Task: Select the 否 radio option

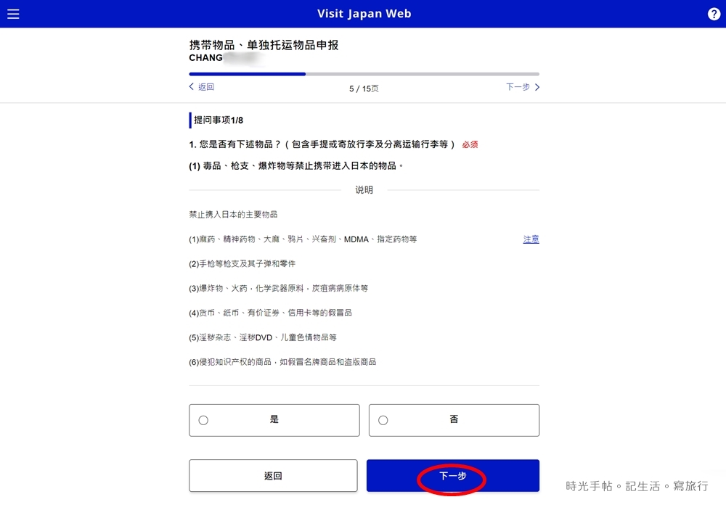Action: (454, 420)
